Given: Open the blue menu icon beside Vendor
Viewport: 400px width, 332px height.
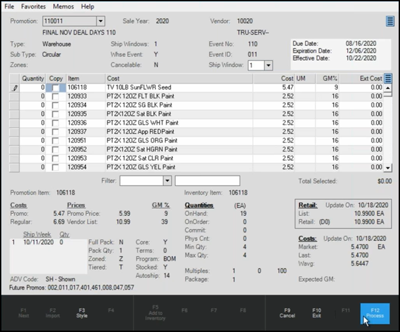Looking at the screenshot, I should pyautogui.click(x=390, y=21).
